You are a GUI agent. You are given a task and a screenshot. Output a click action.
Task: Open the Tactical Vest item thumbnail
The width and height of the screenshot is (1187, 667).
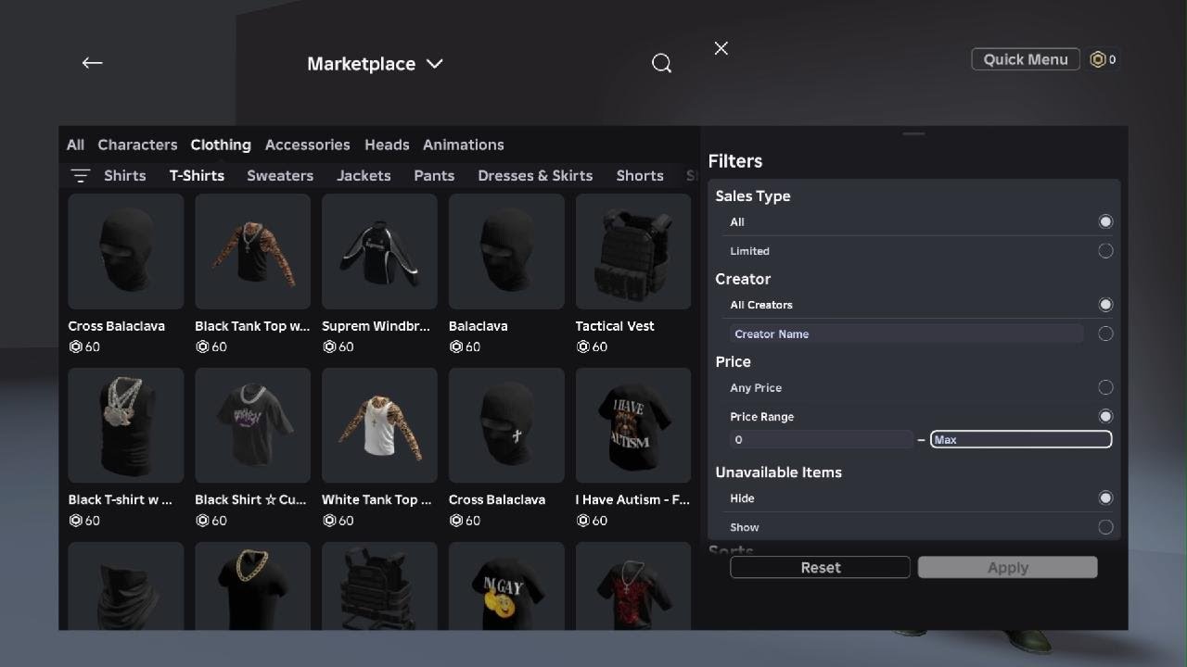(x=633, y=251)
